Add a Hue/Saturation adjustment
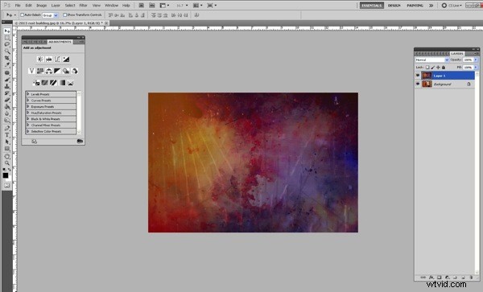The height and width of the screenshot is (292, 483). (x=40, y=71)
